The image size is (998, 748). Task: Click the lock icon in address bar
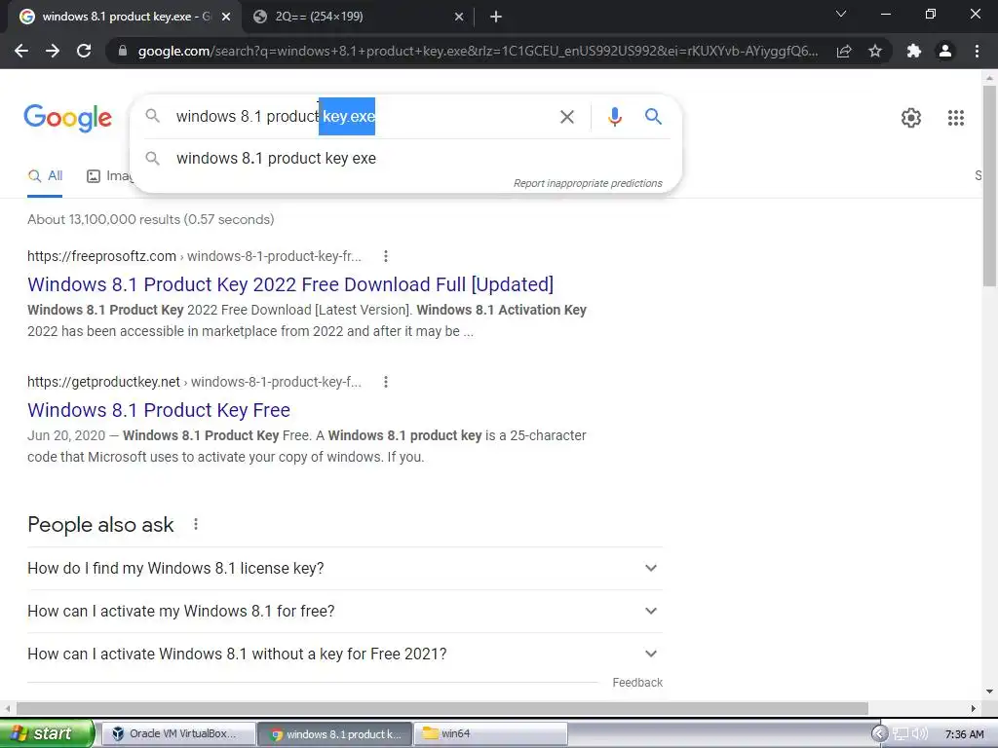pyautogui.click(x=123, y=51)
